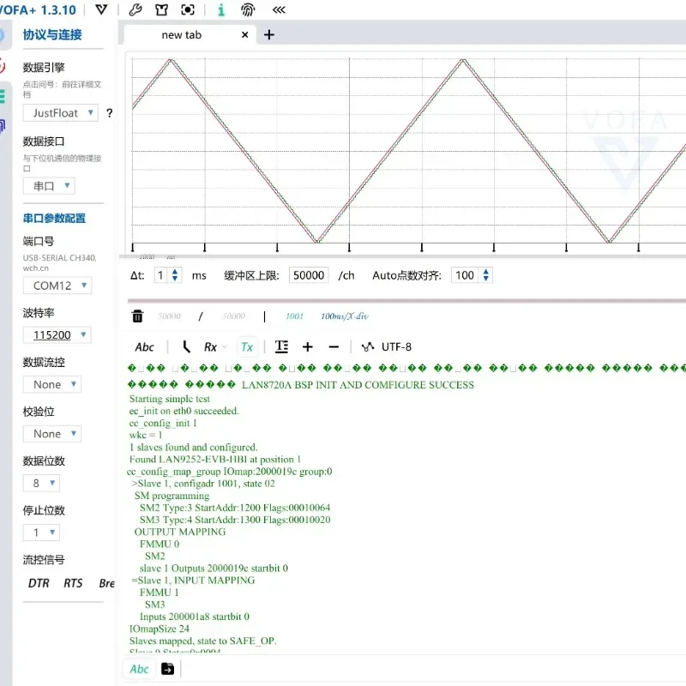Decrease font size with minus icon

334,347
